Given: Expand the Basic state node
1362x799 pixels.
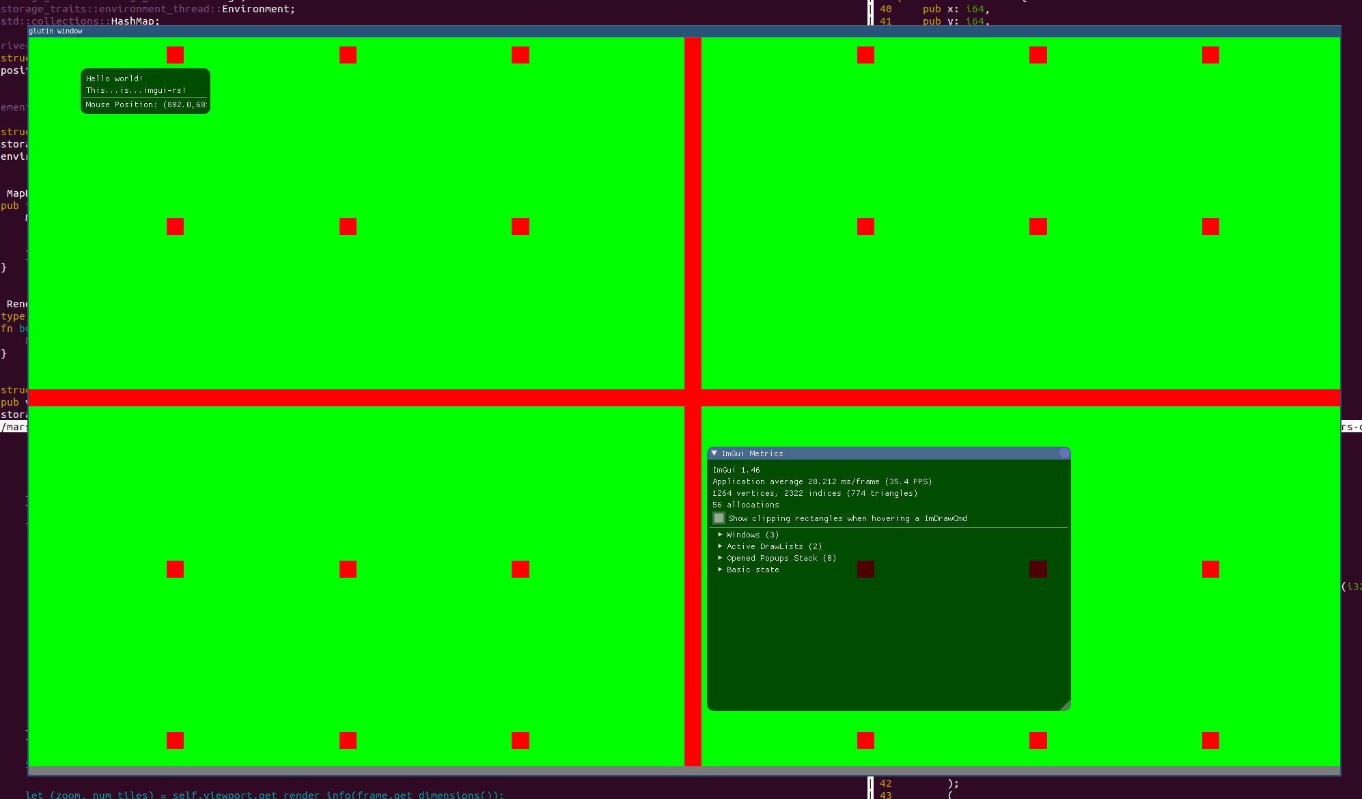Looking at the screenshot, I should coord(721,570).
